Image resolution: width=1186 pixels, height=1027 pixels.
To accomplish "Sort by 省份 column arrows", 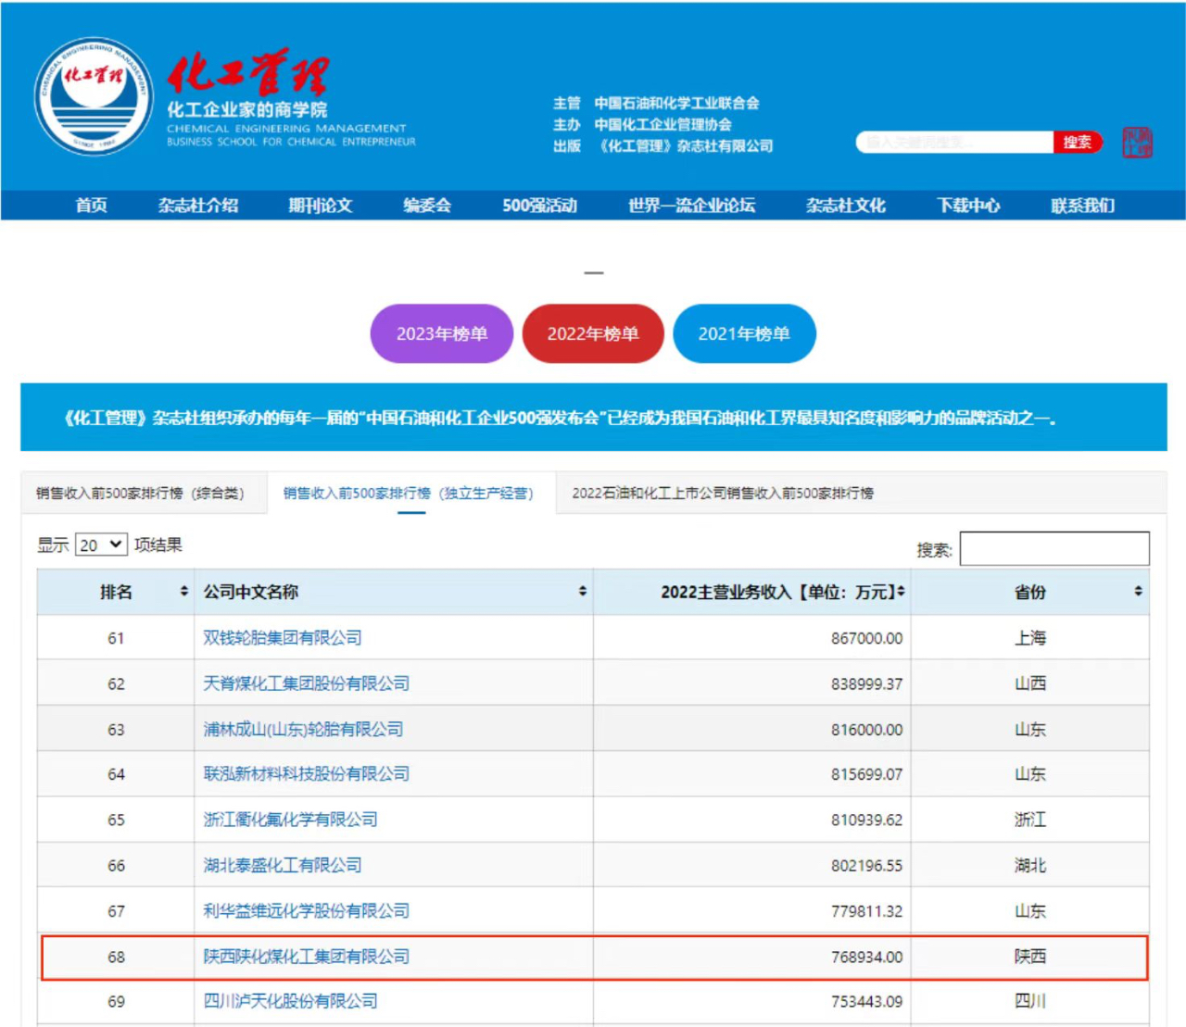I will pos(1138,592).
